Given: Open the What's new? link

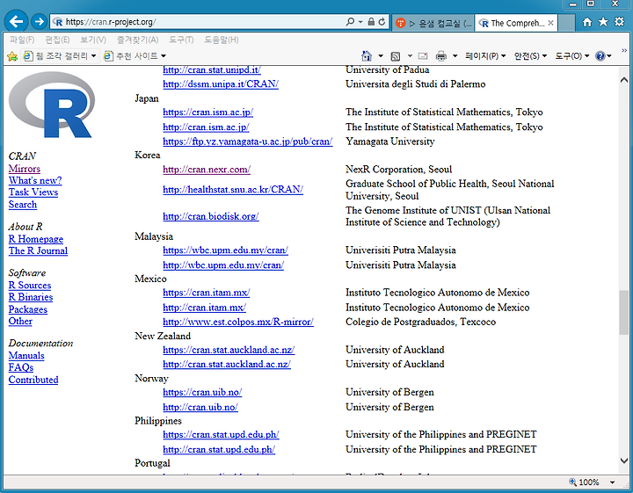Looking at the screenshot, I should pyautogui.click(x=35, y=180).
